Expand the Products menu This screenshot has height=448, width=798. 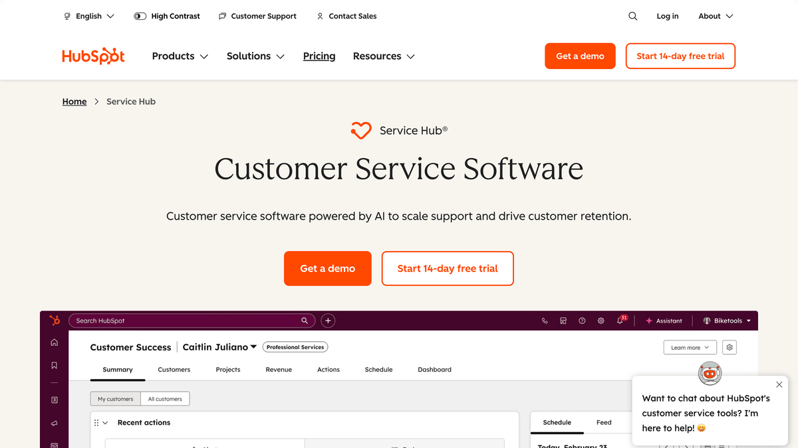(180, 56)
